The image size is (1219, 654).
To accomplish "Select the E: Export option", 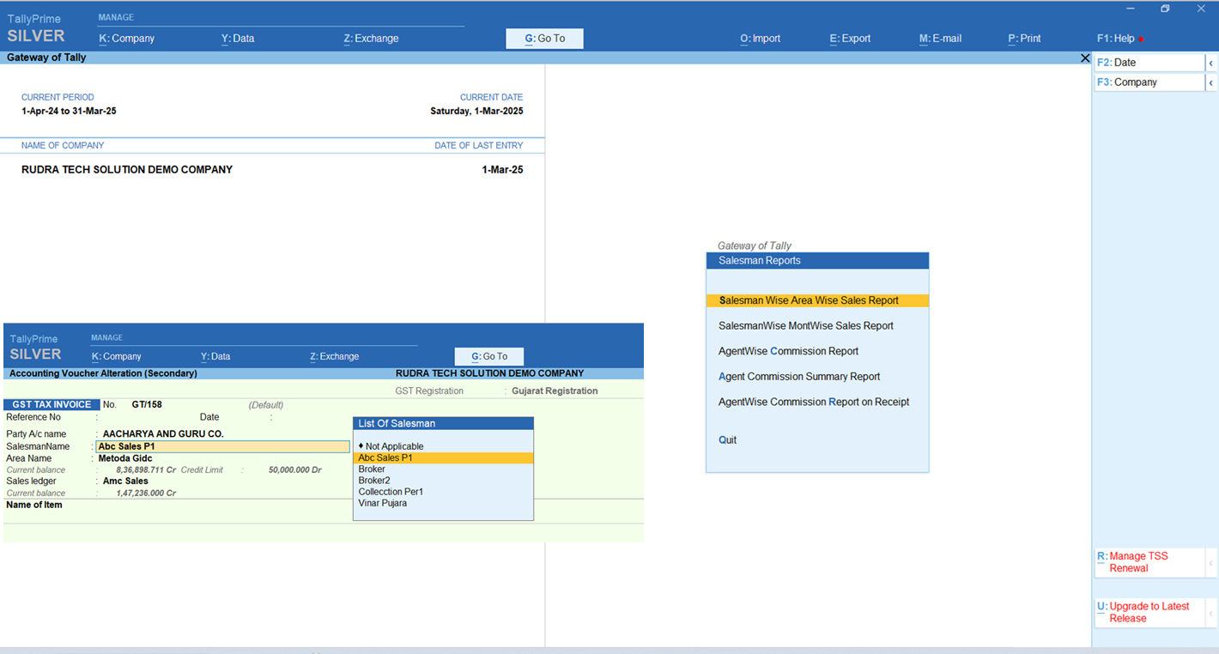I will point(850,39).
